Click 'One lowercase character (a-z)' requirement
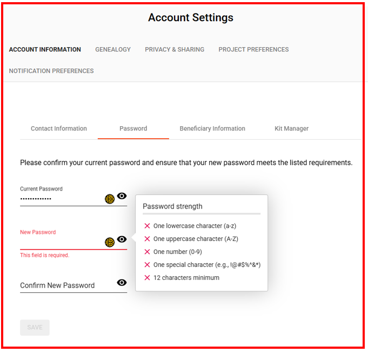Screen dimensions: 368x352 click(x=195, y=226)
